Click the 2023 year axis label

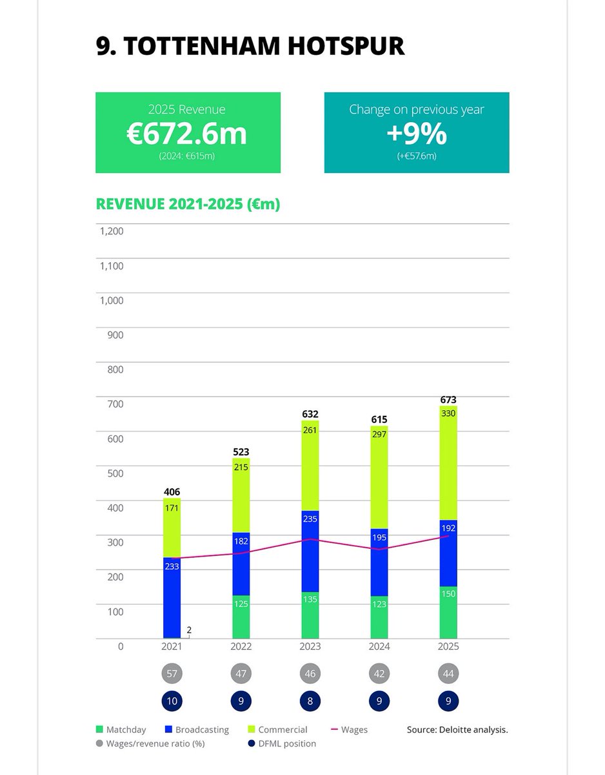pos(310,646)
